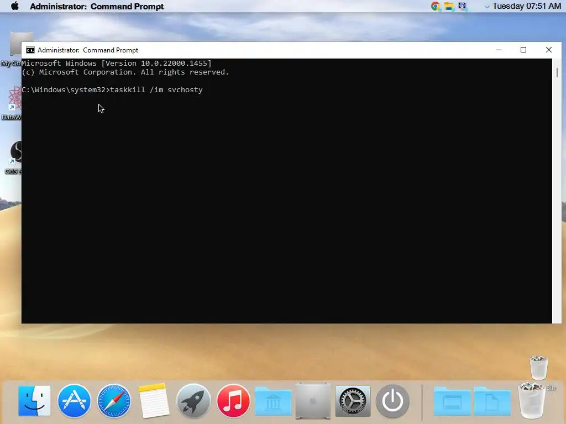Launch the App Store from the dock

[74, 401]
